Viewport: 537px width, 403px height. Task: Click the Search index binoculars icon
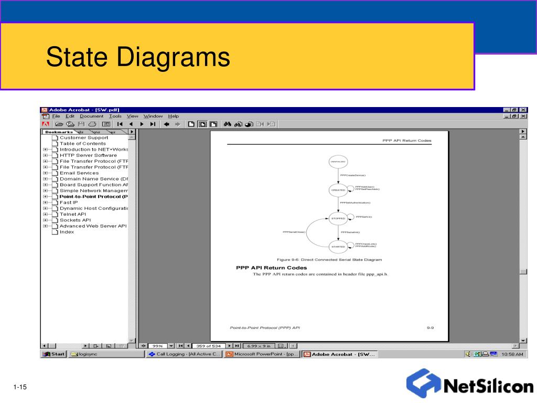coord(239,124)
